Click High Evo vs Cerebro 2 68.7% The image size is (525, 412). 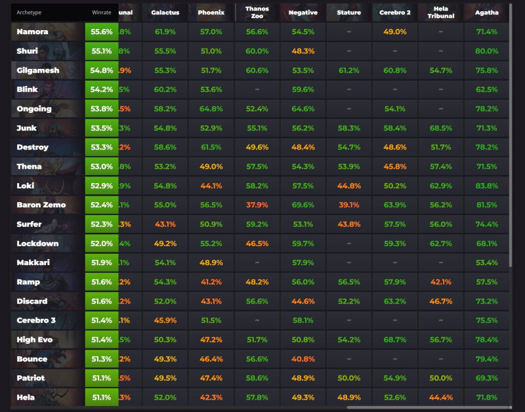[395, 340]
